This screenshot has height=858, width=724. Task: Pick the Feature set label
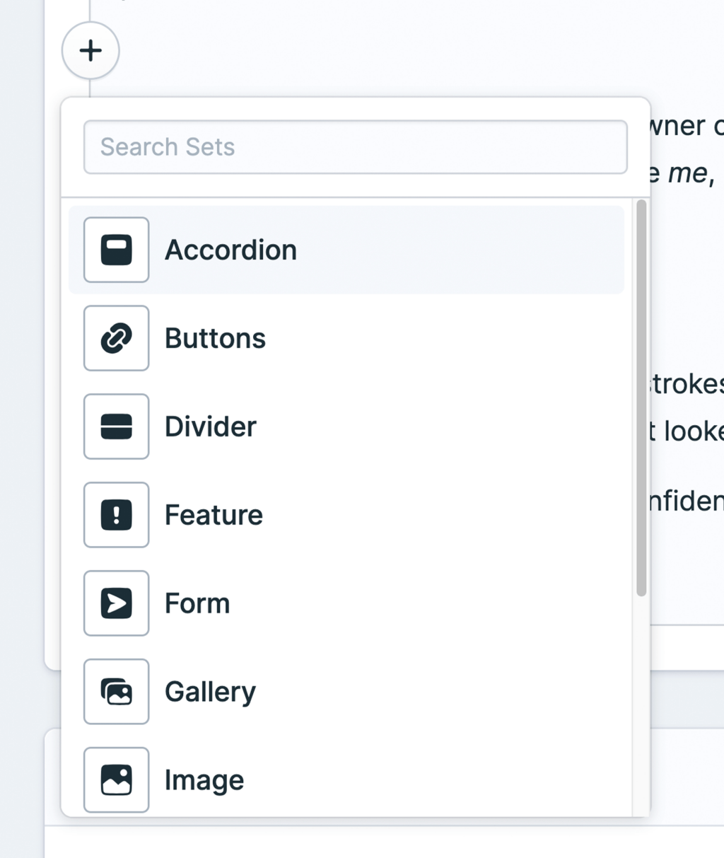pos(214,516)
